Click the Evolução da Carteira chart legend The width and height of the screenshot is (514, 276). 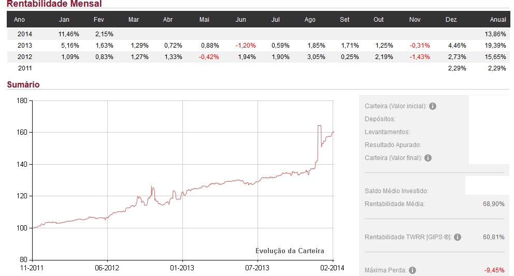click(x=290, y=251)
